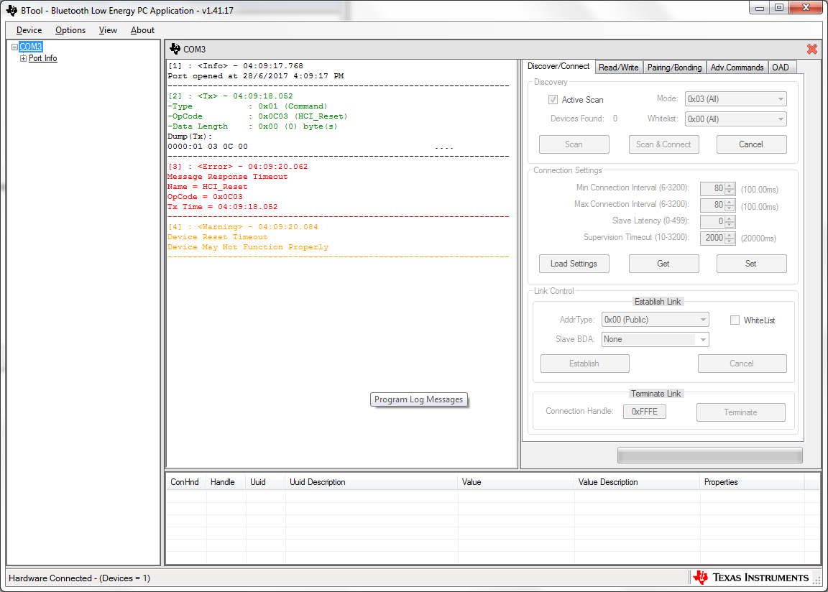Decrease Max Connection Interval with down arrow

pos(730,208)
